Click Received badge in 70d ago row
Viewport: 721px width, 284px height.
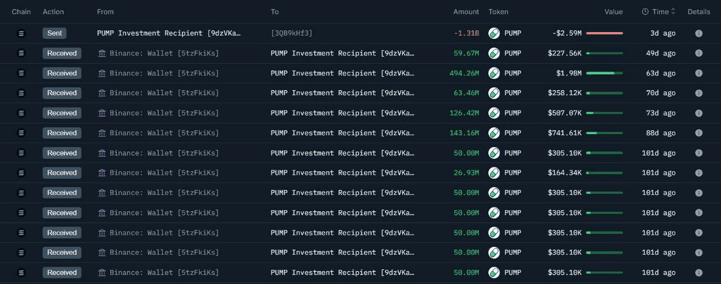[62, 93]
